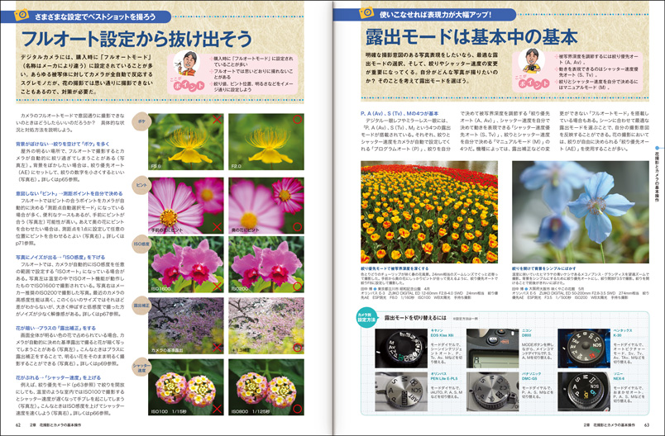Screen dimensions: 665x436
Task: Click the Sony NEX-6 mode dial photo
Action: [x=584, y=391]
